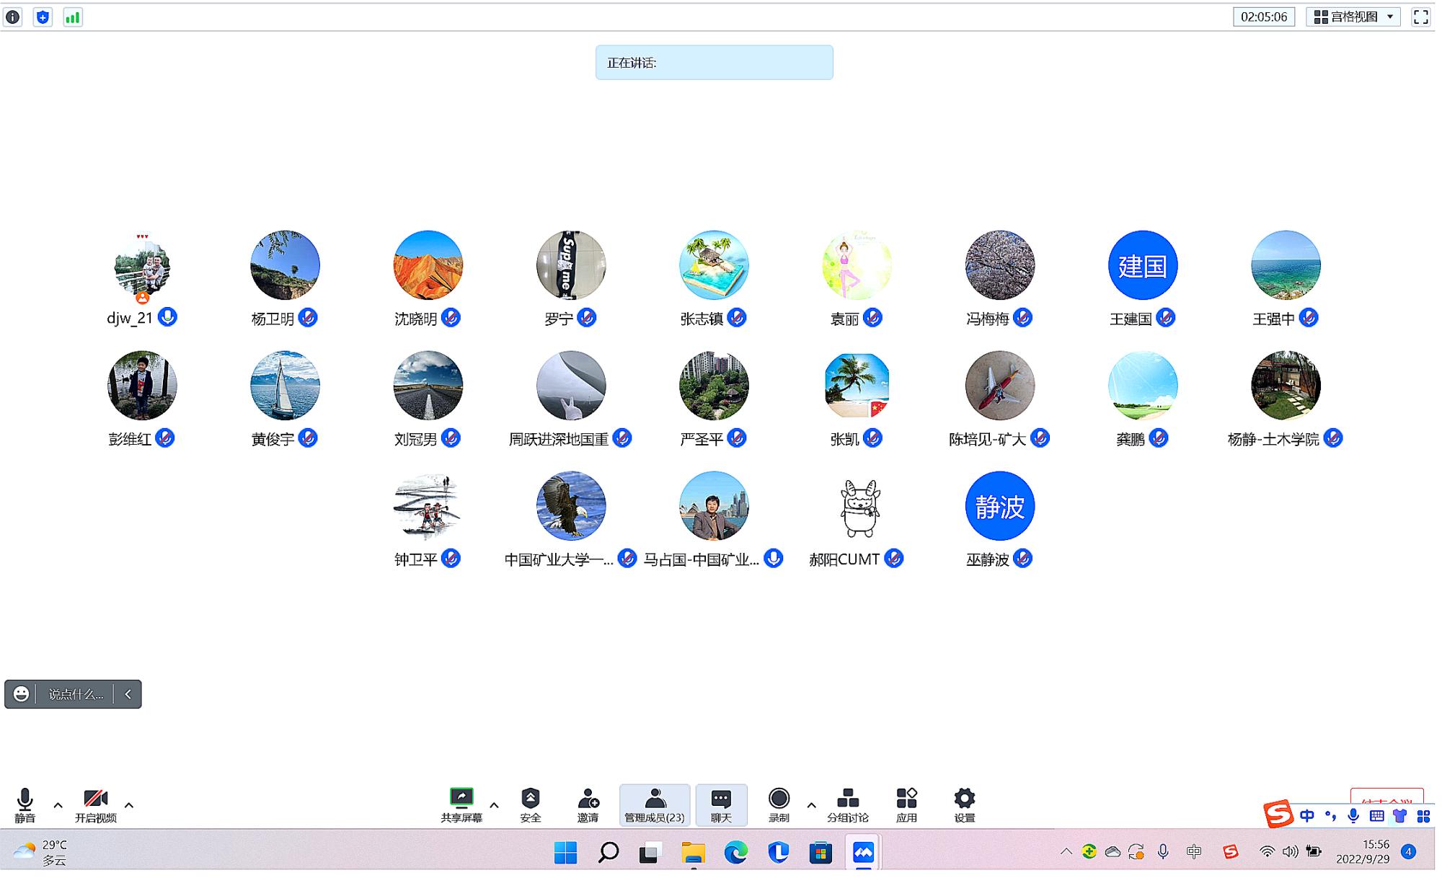Screen dimensions: 1442x896
Task: Open Breakout Rooms (分组讨论)
Action: (x=848, y=804)
